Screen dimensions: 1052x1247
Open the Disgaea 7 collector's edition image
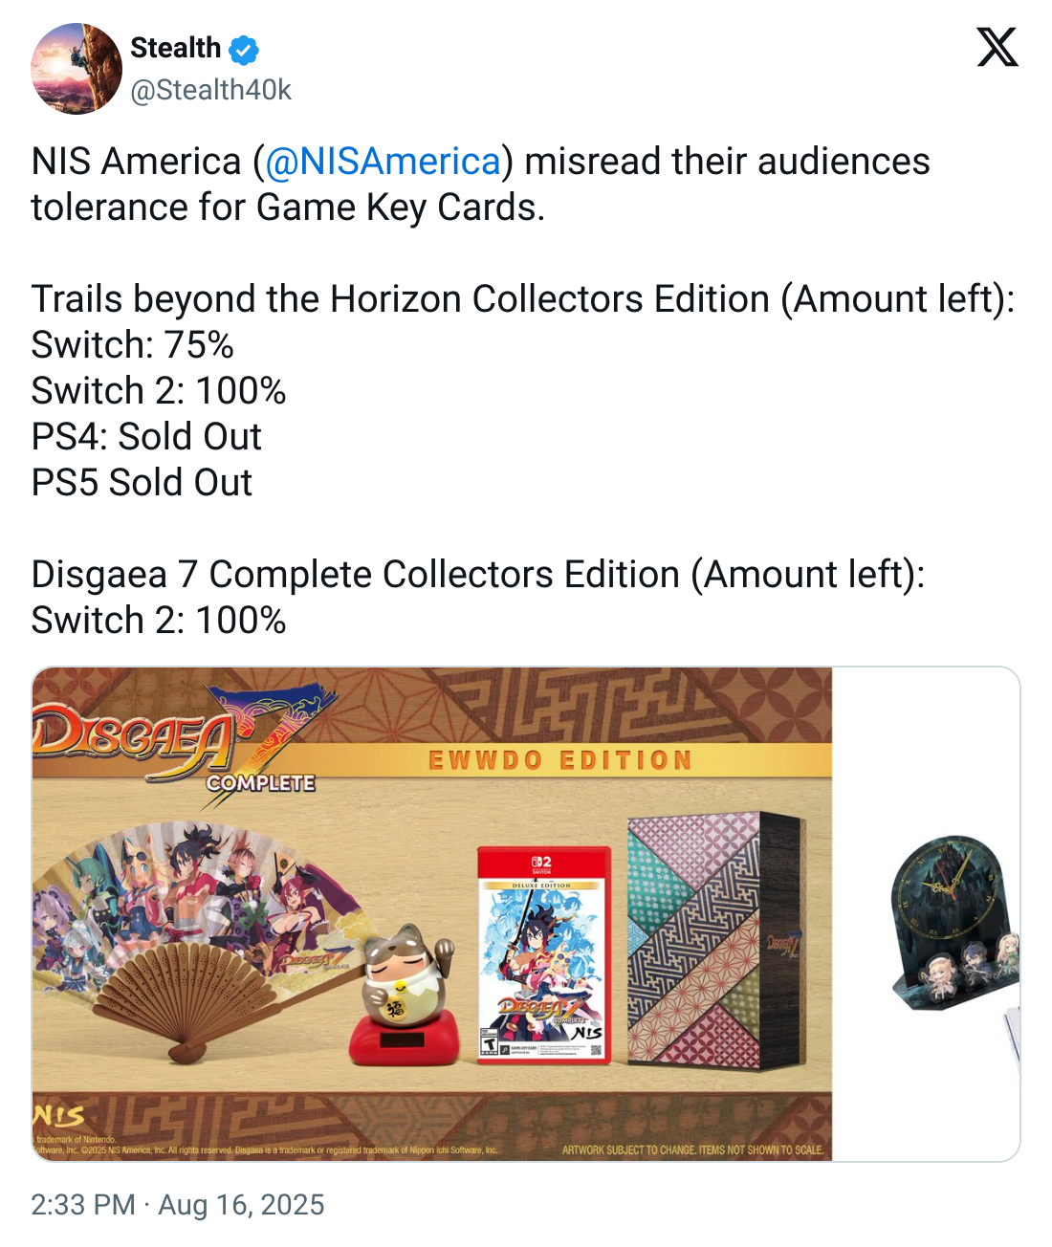[432, 914]
